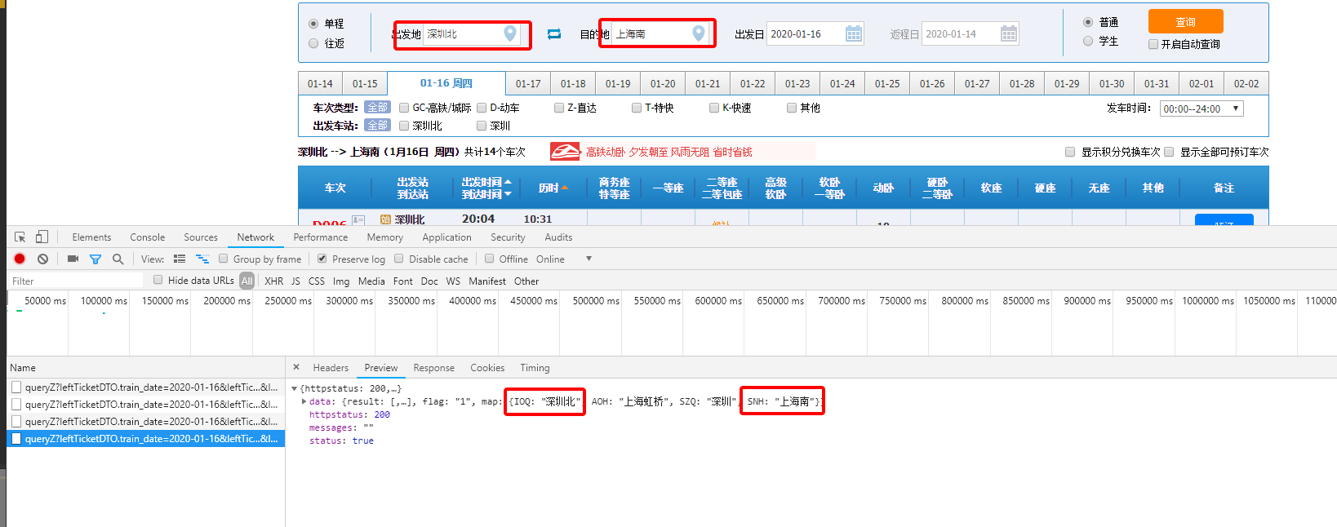
Task: Open the departure time range dropdown
Action: coord(1202,108)
